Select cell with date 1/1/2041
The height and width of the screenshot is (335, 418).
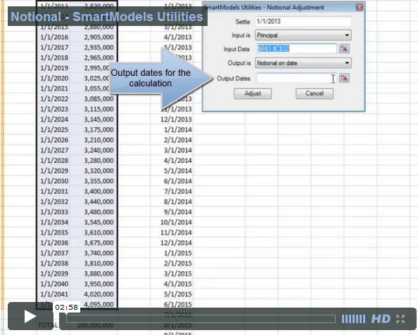(x=54, y=294)
